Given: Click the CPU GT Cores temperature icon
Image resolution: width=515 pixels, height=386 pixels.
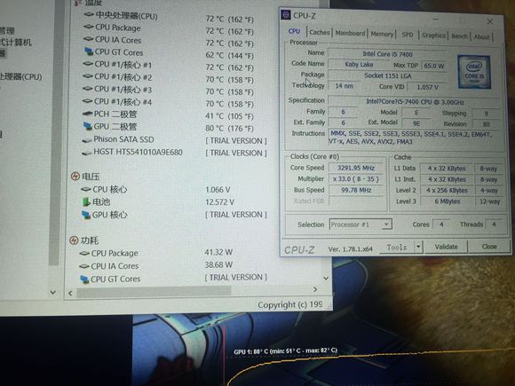Looking at the screenshot, I should point(89,51).
